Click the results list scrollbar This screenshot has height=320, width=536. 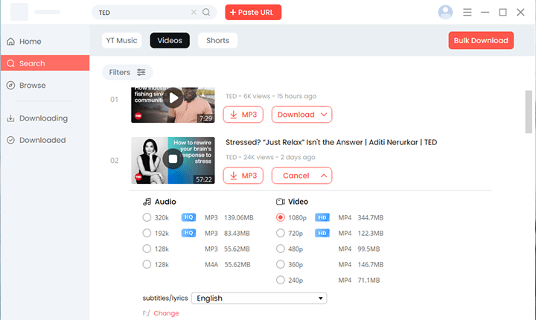tap(529, 112)
